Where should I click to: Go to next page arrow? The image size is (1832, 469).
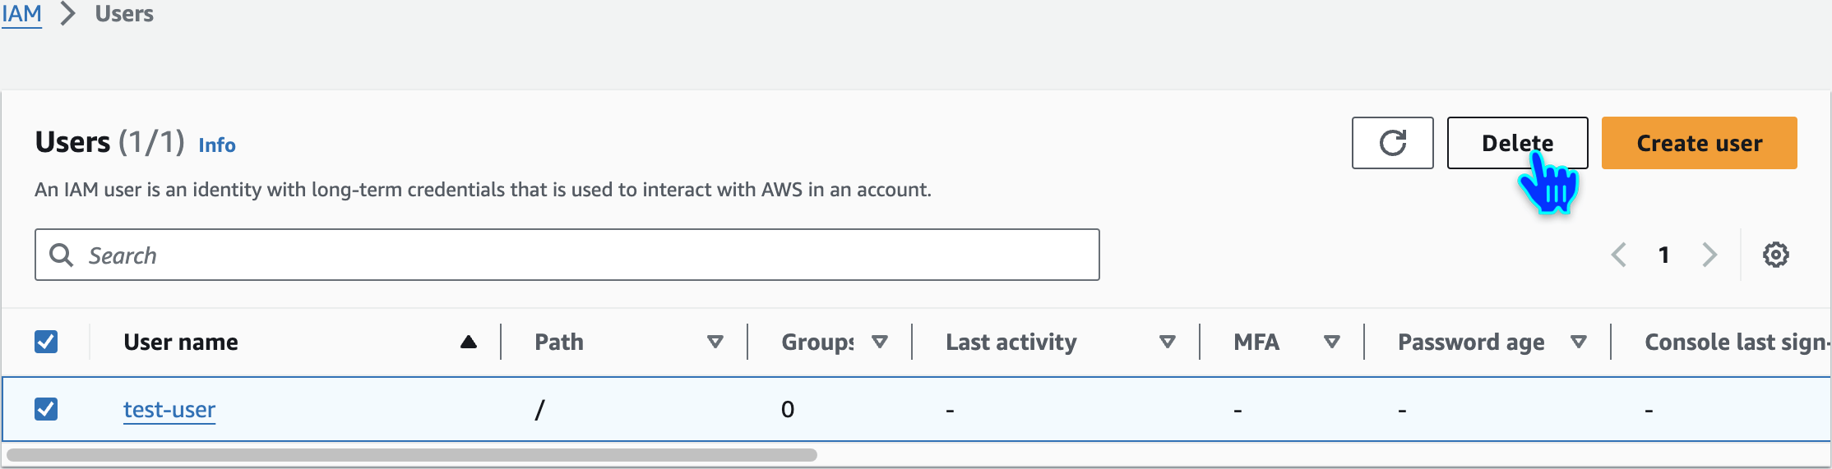tap(1709, 255)
